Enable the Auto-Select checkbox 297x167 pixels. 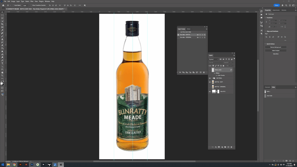tap(13, 5)
